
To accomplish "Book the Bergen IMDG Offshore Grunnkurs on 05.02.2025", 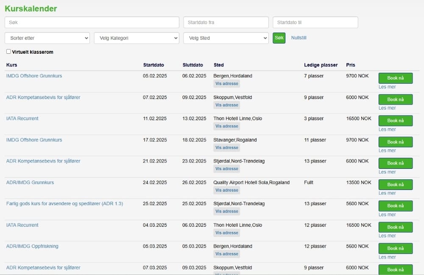I will (395, 78).
